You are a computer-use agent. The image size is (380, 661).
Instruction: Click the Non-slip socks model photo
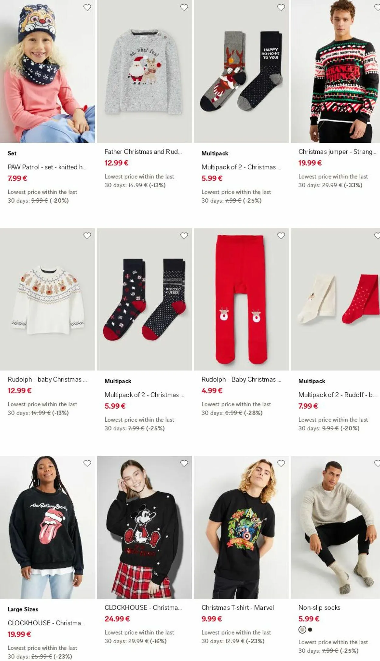(x=335, y=527)
